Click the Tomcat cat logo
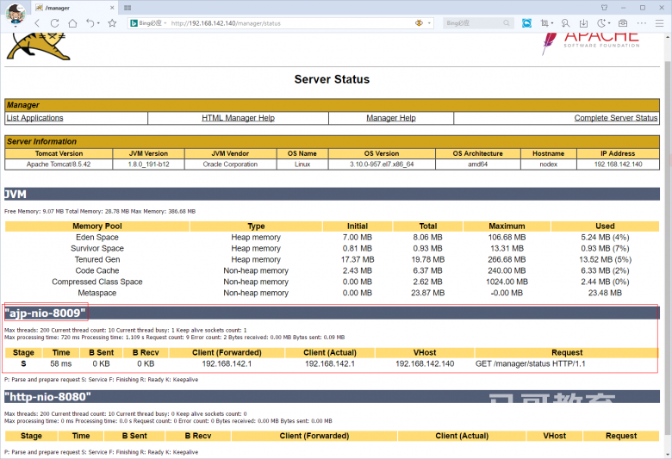The width and height of the screenshot is (672, 459). [38, 47]
